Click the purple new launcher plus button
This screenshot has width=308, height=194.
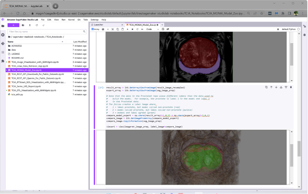(13, 25)
